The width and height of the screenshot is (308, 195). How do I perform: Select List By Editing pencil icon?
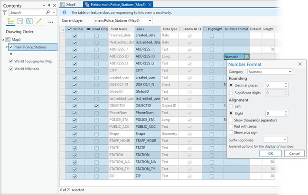click(x=39, y=22)
